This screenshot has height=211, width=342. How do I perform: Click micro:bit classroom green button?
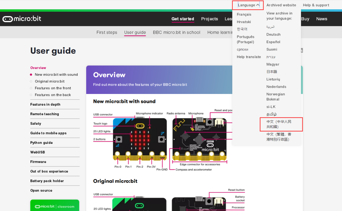(55, 205)
